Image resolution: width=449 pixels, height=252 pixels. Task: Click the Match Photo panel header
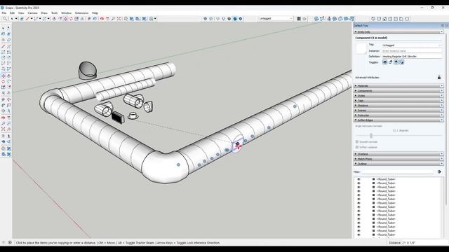click(x=398, y=159)
